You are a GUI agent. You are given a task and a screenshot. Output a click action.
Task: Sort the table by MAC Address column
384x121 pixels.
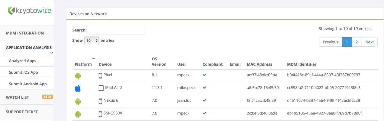(x=259, y=64)
